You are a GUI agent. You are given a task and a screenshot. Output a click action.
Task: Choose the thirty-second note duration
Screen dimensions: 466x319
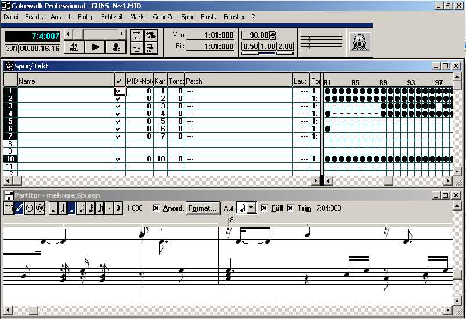click(100, 208)
